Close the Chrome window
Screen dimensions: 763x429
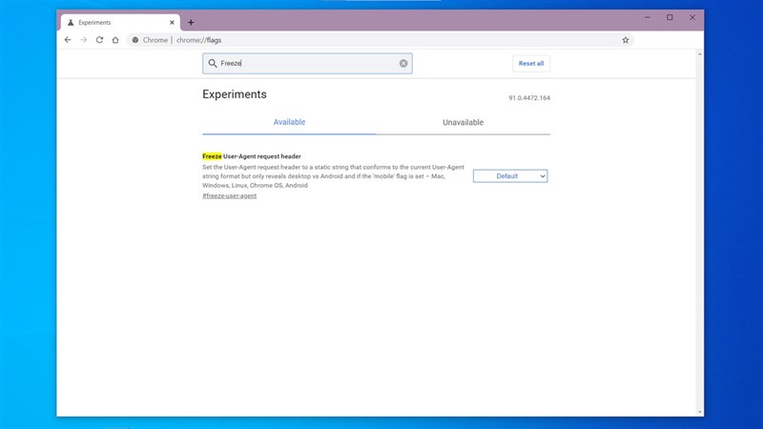(692, 17)
